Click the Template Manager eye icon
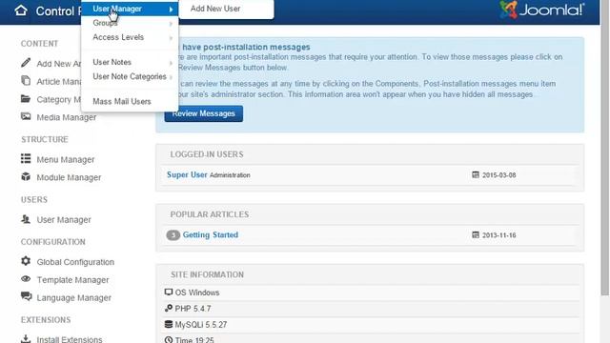Image resolution: width=610 pixels, height=343 pixels. (26, 279)
